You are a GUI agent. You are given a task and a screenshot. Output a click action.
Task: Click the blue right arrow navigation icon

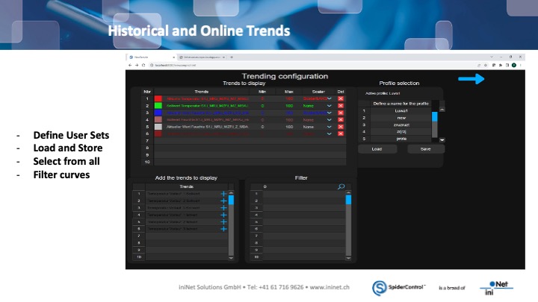click(x=471, y=79)
